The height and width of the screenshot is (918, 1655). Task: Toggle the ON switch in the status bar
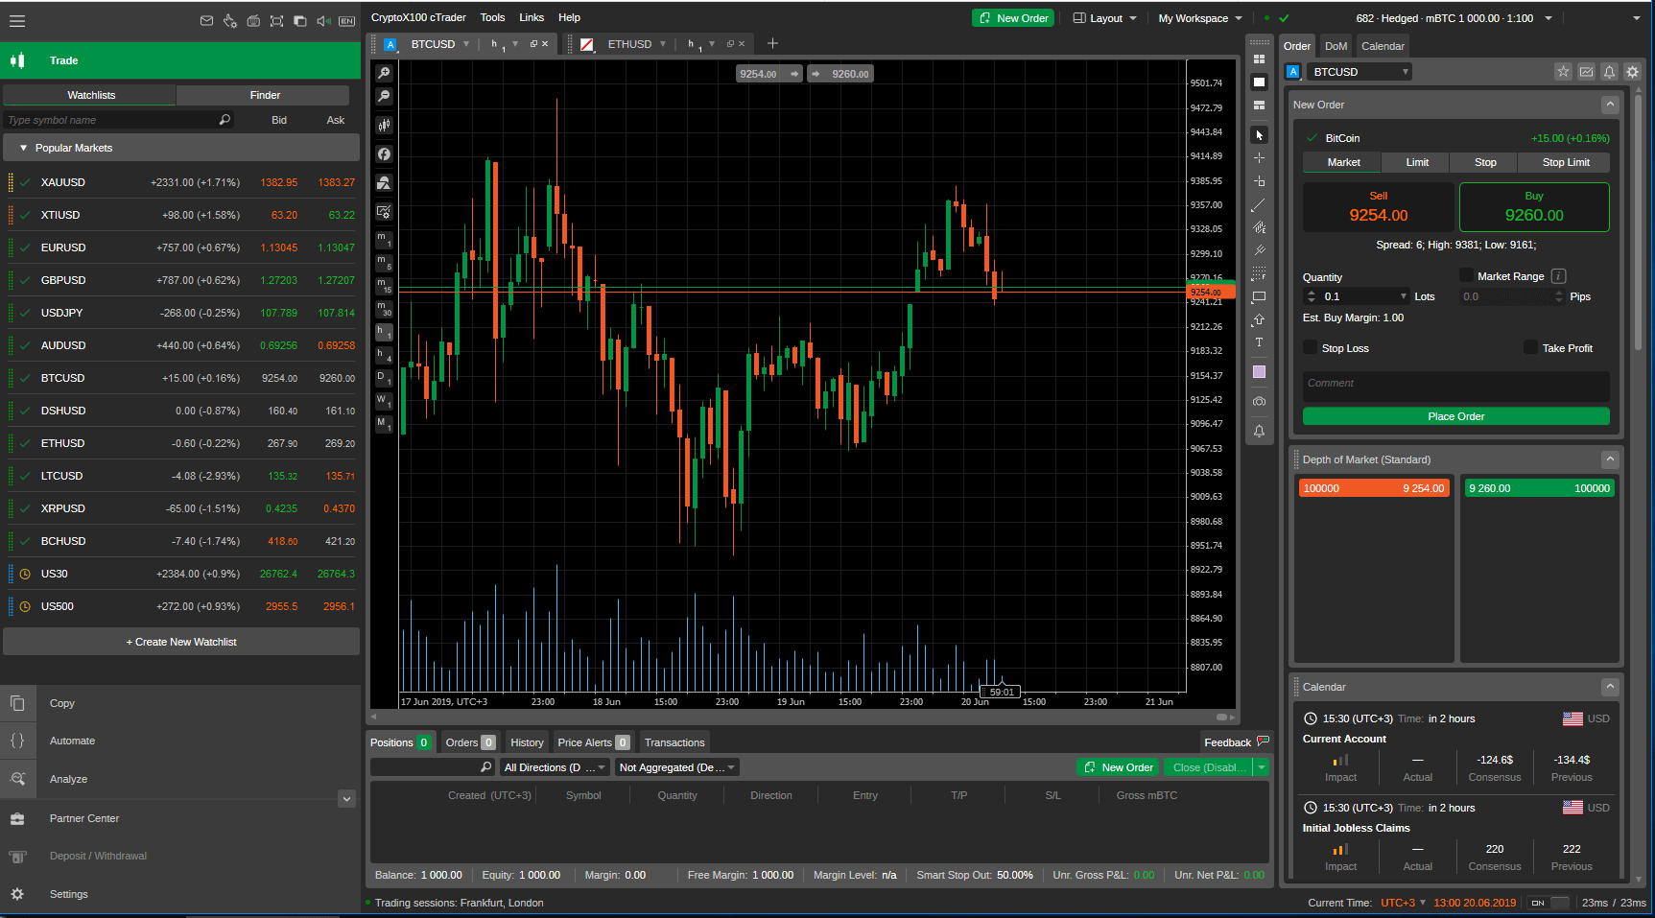click(1549, 903)
